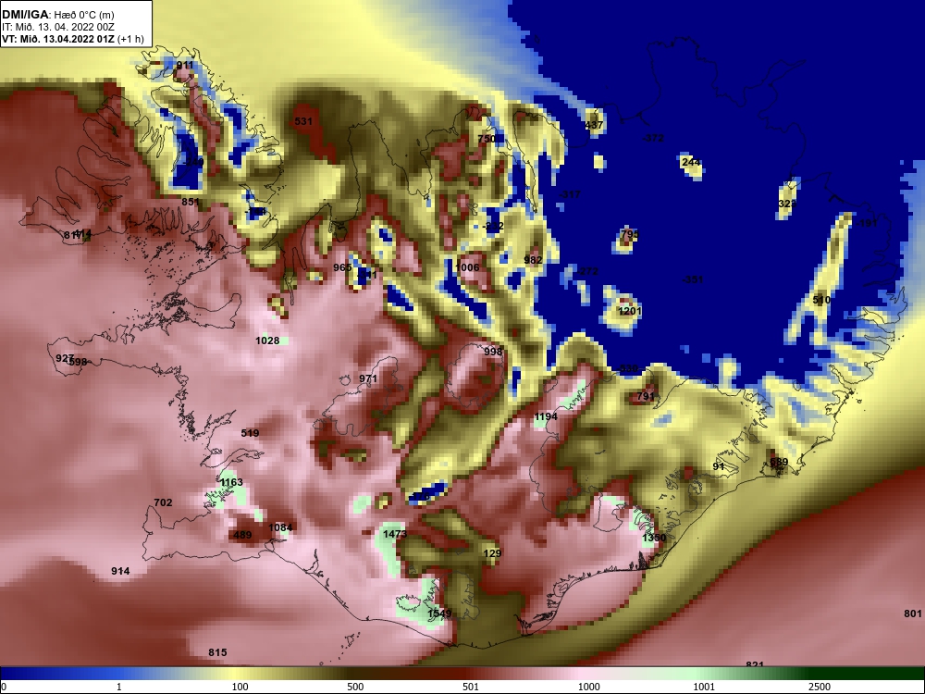The height and width of the screenshot is (694, 925).
Task: Click the 702 height value label
Action: pyautogui.click(x=163, y=502)
